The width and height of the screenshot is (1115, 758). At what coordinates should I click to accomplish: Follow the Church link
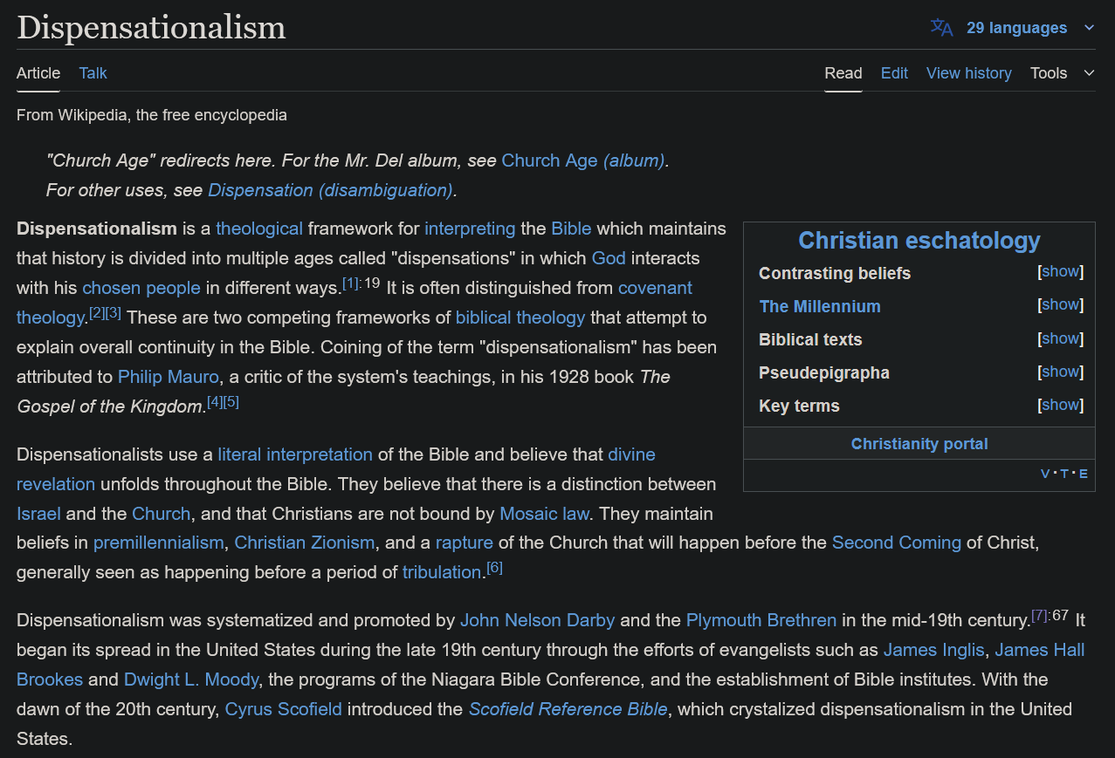click(x=161, y=514)
